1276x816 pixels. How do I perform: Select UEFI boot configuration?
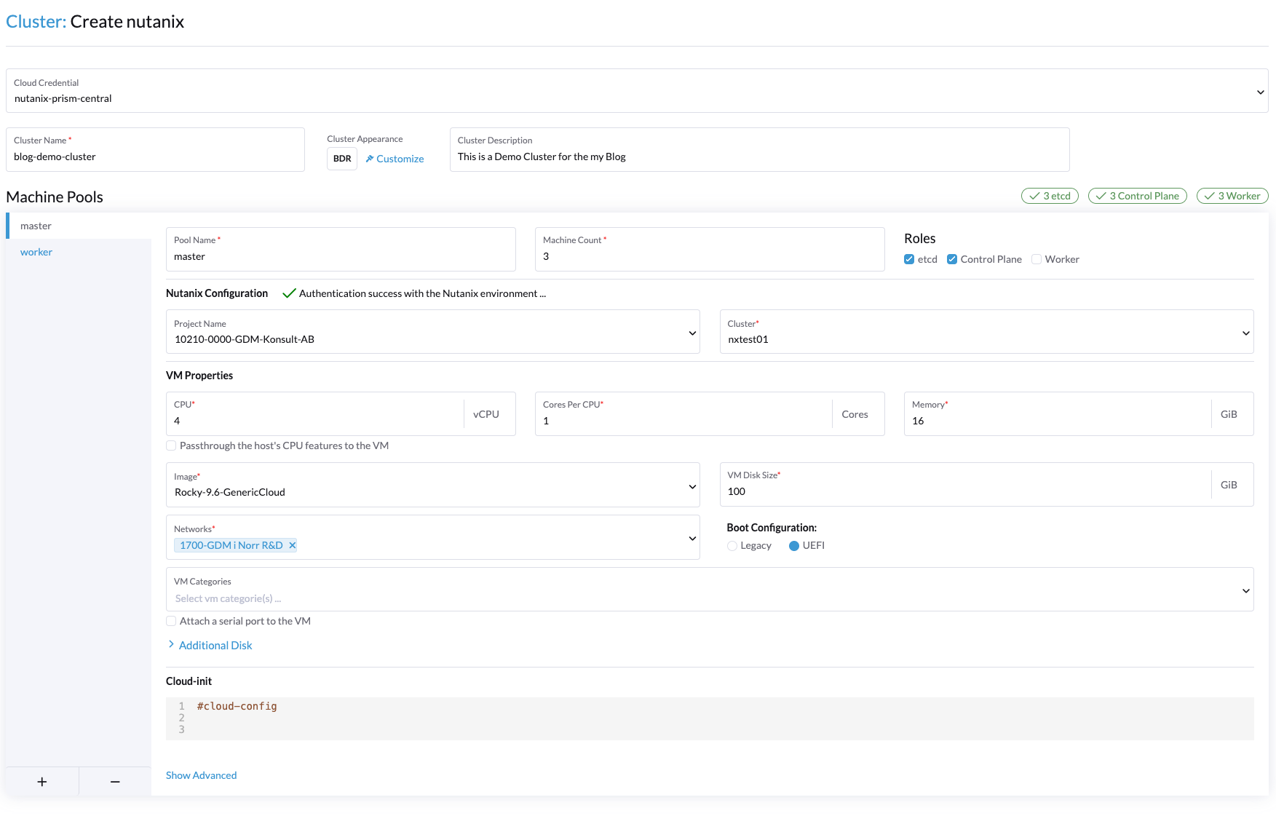coord(794,546)
